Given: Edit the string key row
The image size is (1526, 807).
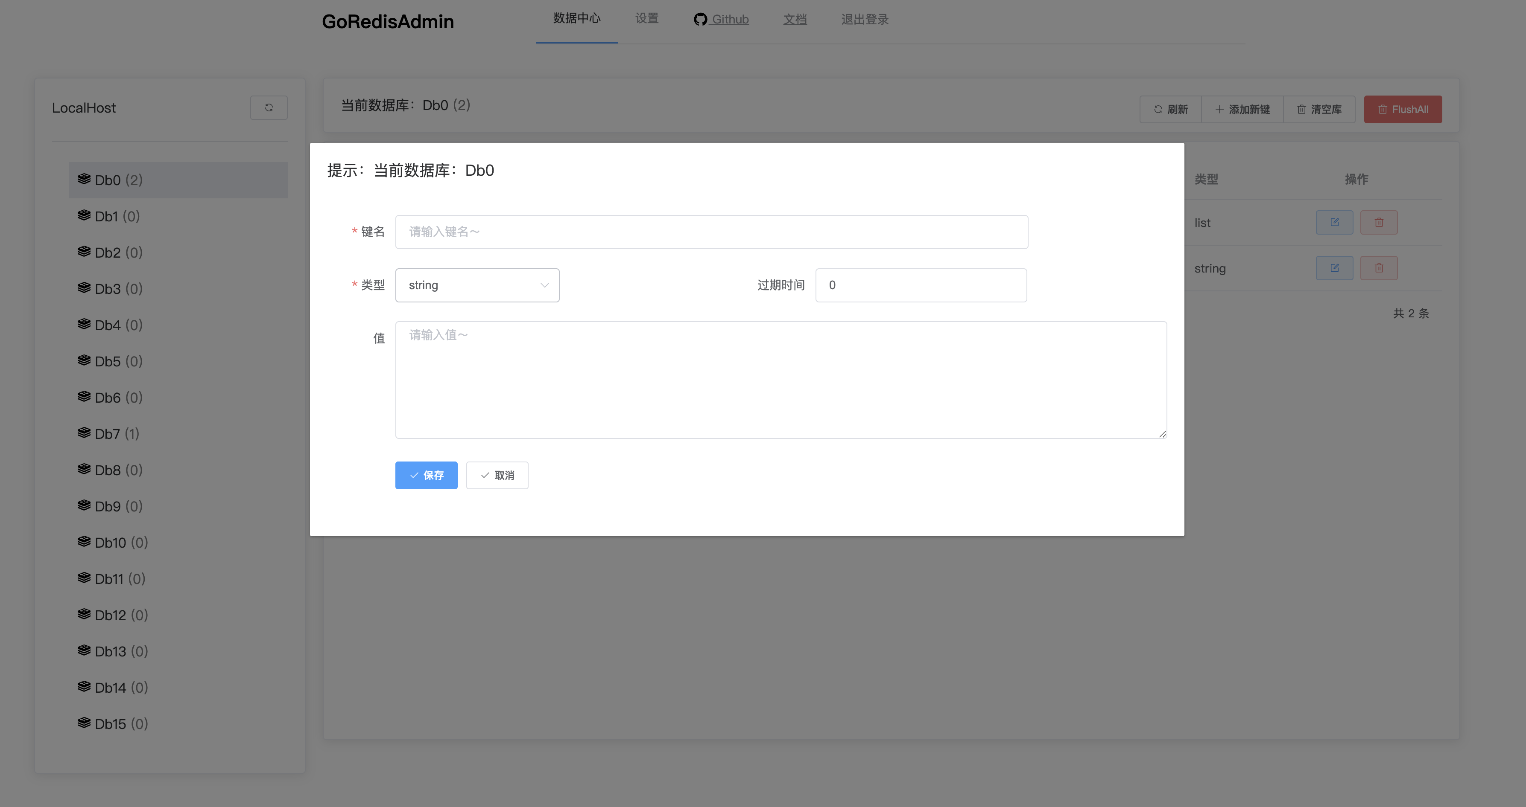Looking at the screenshot, I should [x=1334, y=268].
